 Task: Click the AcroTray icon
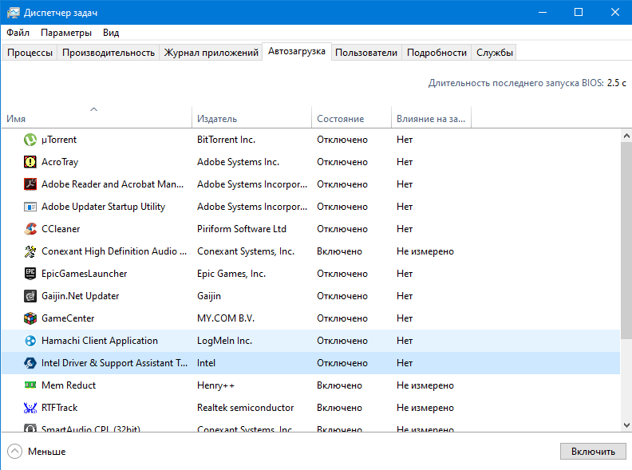tap(30, 162)
